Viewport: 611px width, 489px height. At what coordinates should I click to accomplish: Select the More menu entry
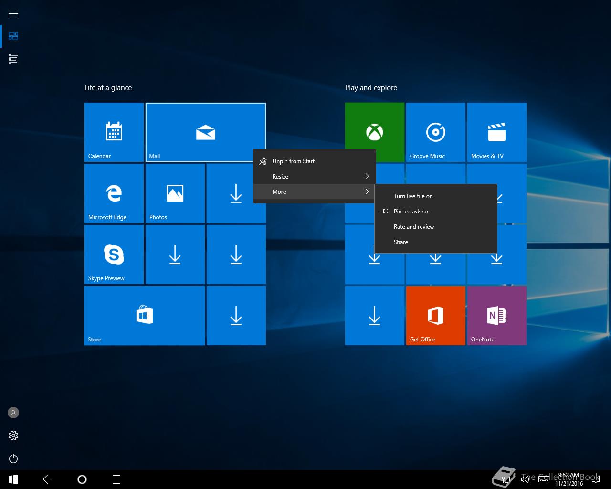(315, 192)
